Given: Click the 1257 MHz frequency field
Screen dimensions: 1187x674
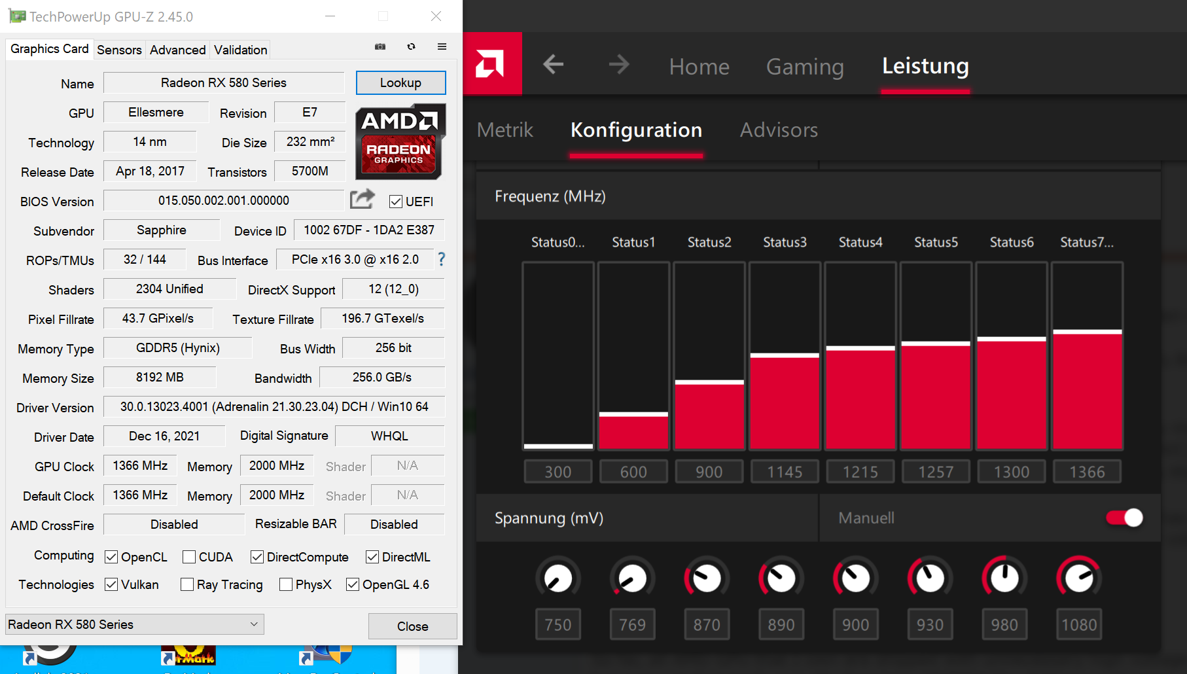Looking at the screenshot, I should pos(936,472).
